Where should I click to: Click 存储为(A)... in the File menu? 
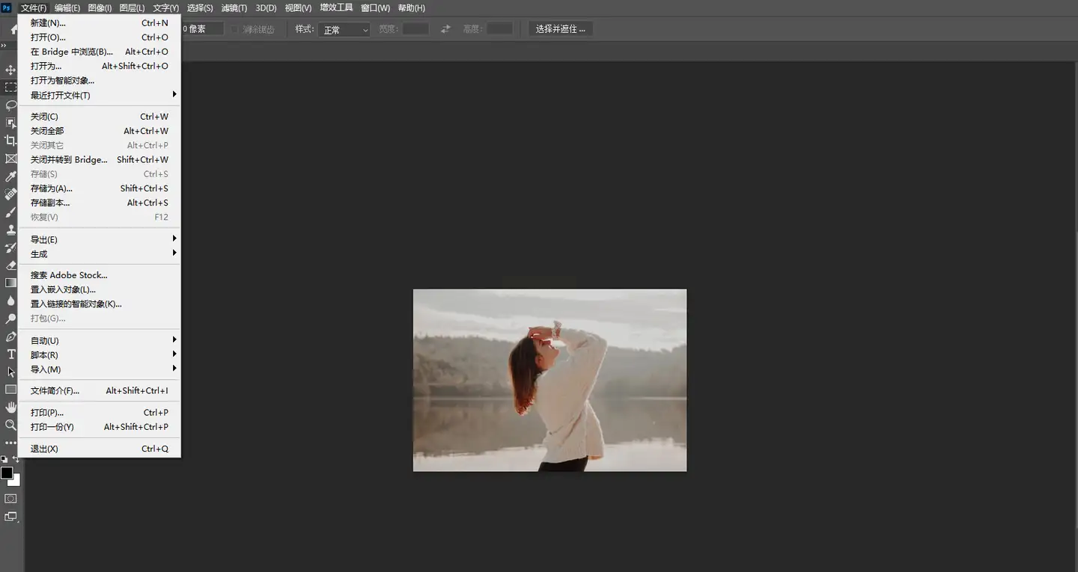pos(52,188)
